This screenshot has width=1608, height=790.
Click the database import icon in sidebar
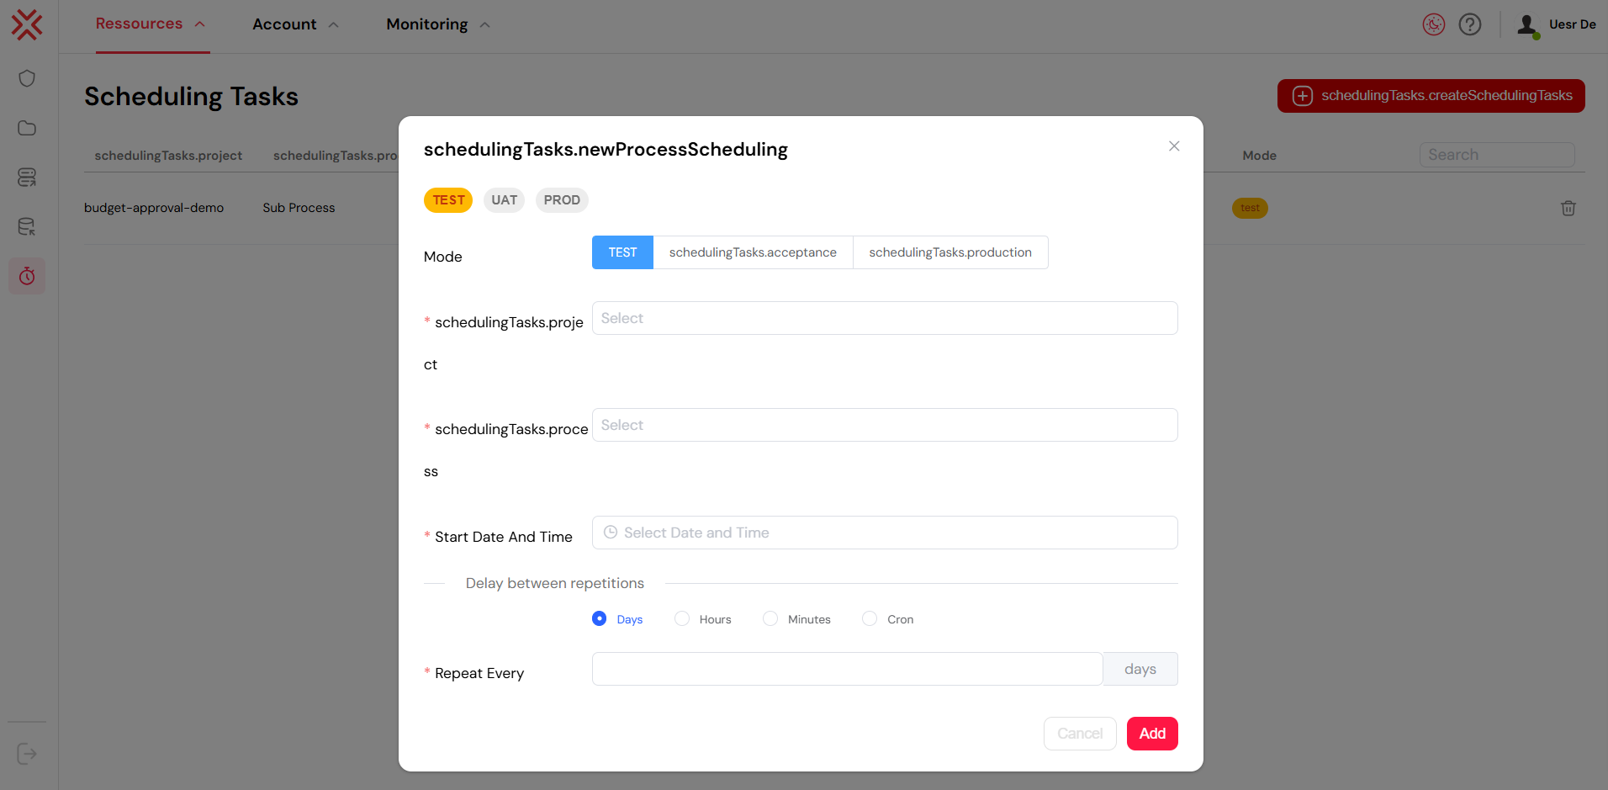26,226
